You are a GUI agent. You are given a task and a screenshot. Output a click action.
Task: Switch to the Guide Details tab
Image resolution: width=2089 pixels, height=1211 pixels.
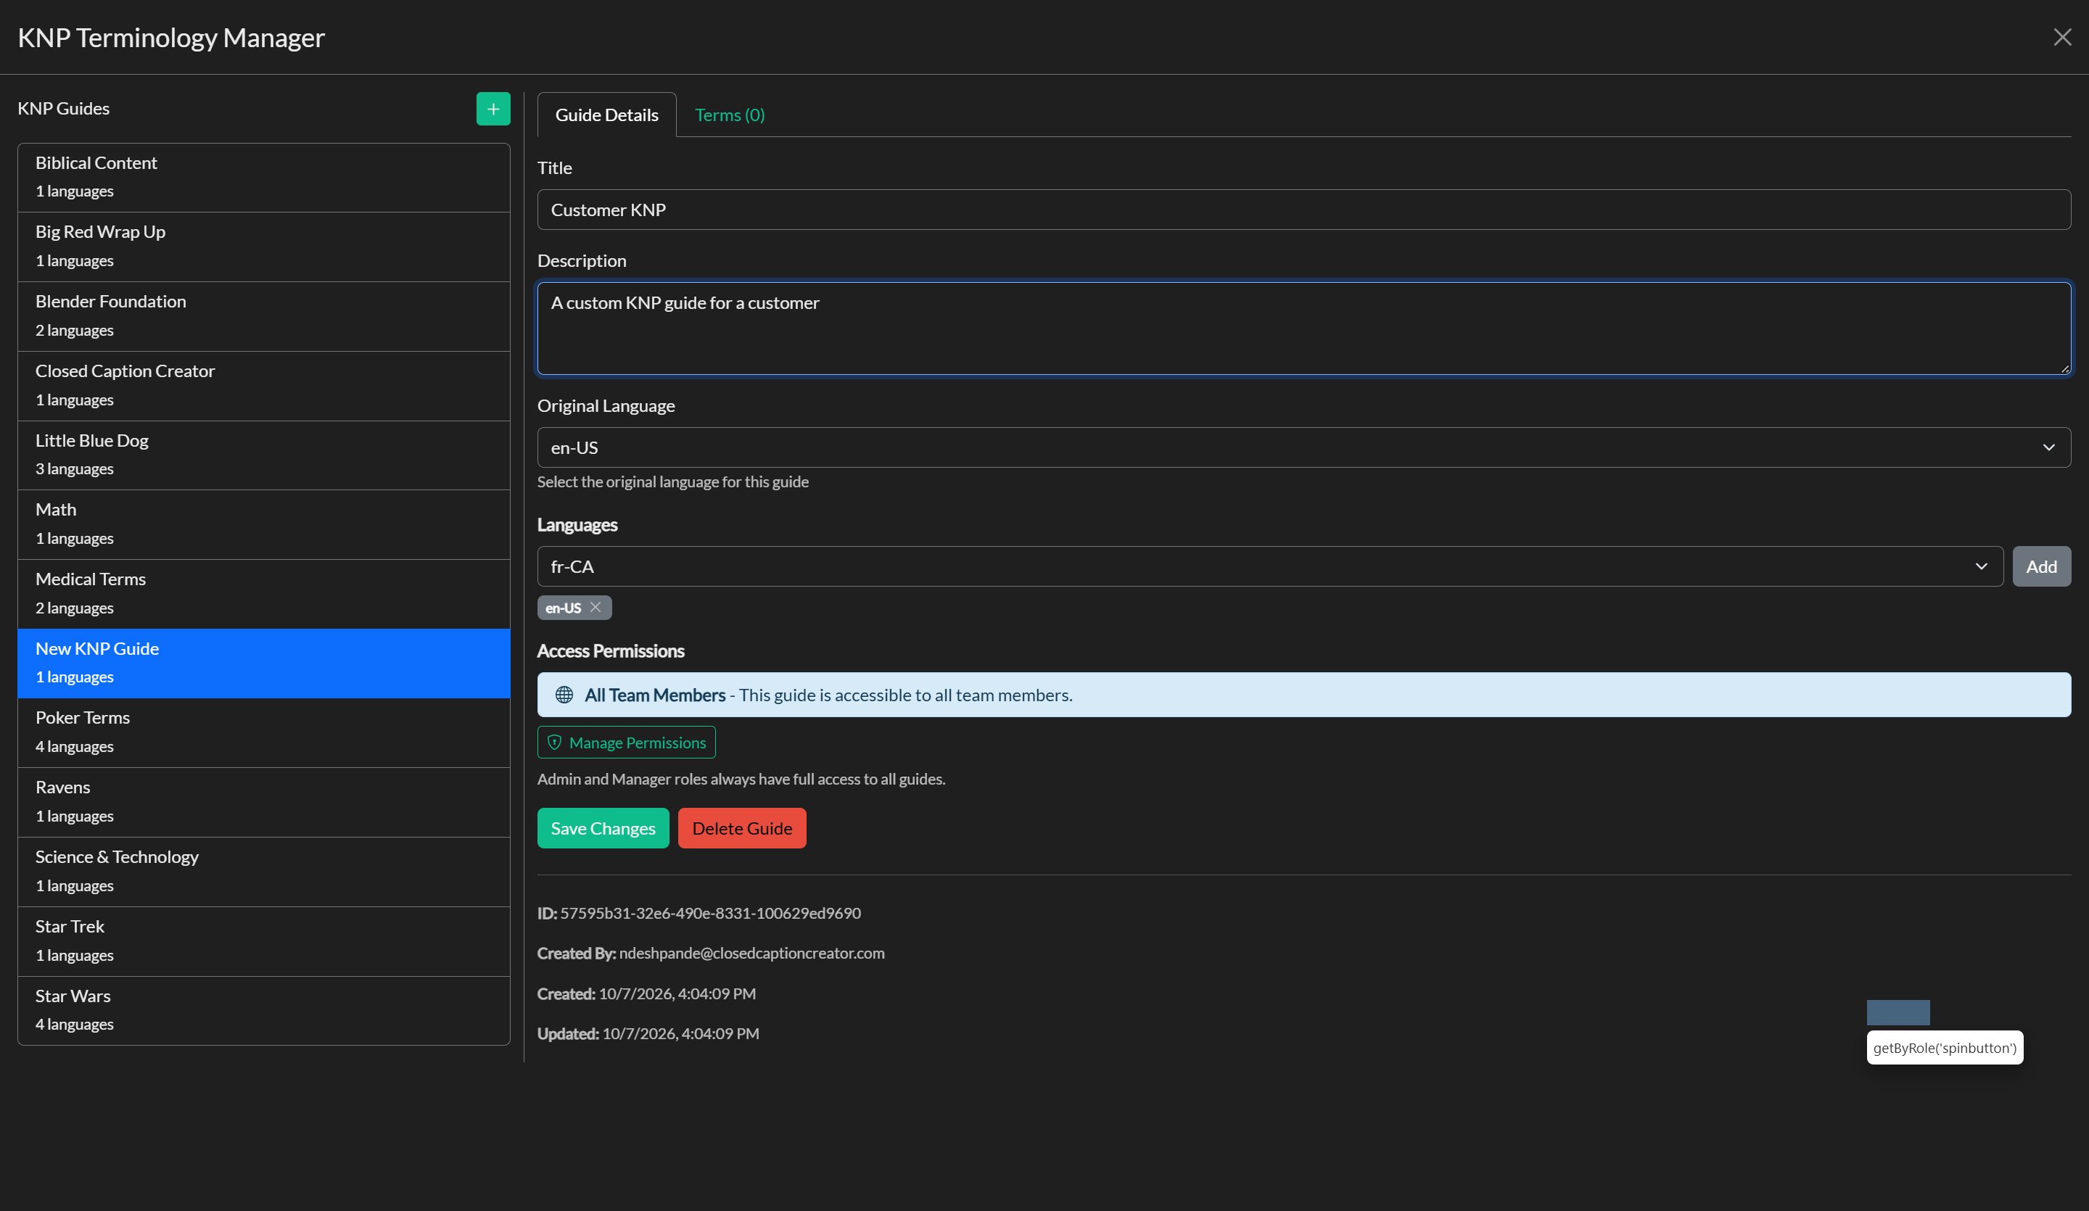tap(607, 115)
